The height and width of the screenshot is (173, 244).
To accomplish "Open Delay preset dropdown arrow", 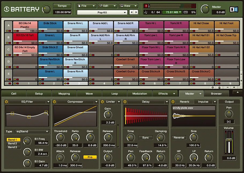I will [167, 102].
